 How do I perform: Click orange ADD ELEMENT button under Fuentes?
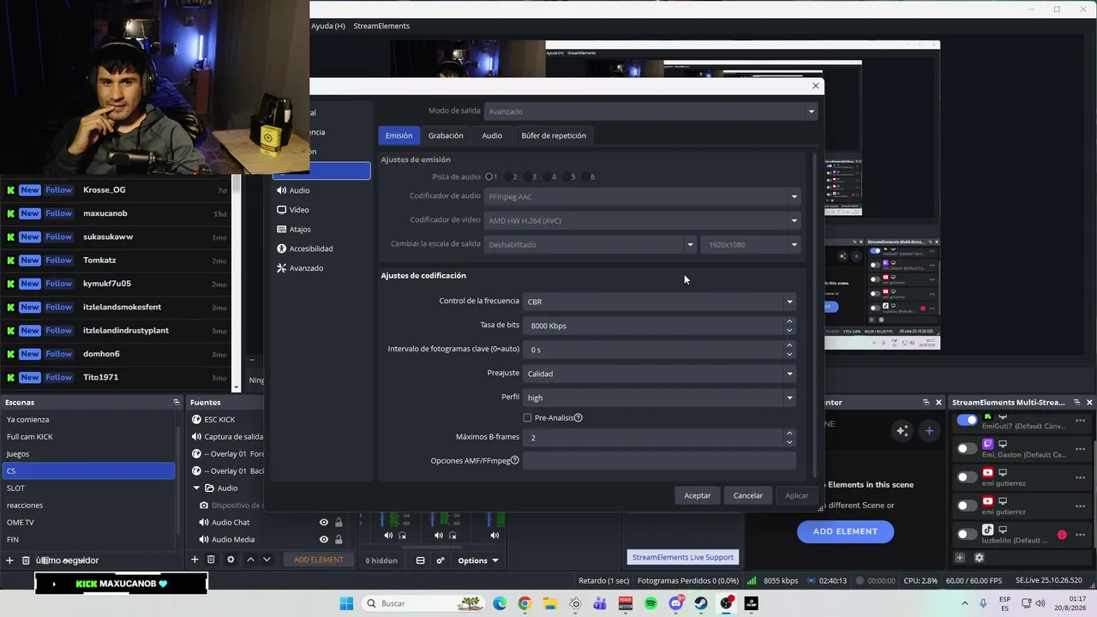click(319, 560)
